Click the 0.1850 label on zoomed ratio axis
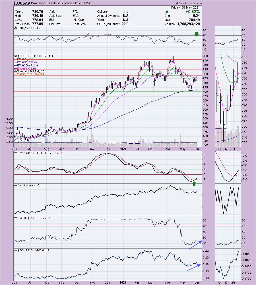This screenshot has width=256, height=285. pyautogui.click(x=246, y=254)
